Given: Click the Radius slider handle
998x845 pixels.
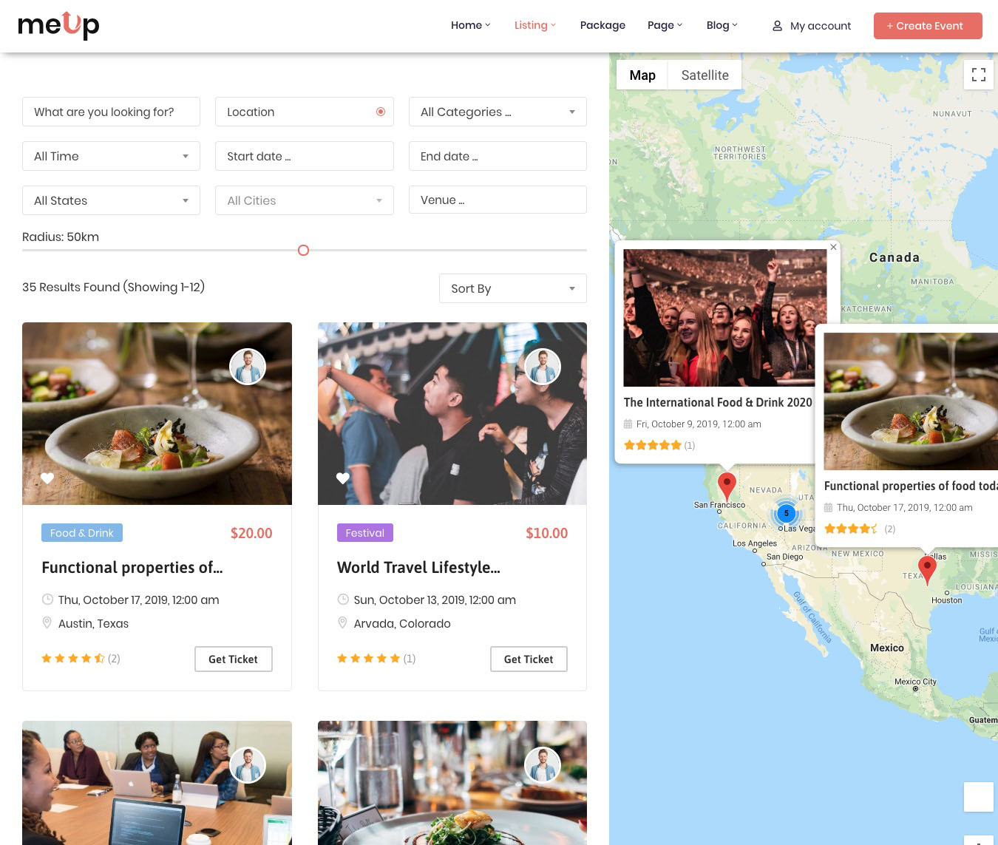Looking at the screenshot, I should pos(303,251).
